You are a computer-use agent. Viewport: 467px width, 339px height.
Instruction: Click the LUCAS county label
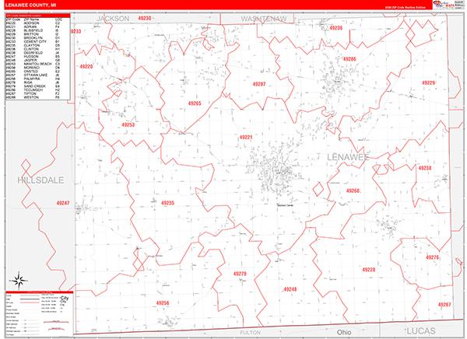[421, 331]
